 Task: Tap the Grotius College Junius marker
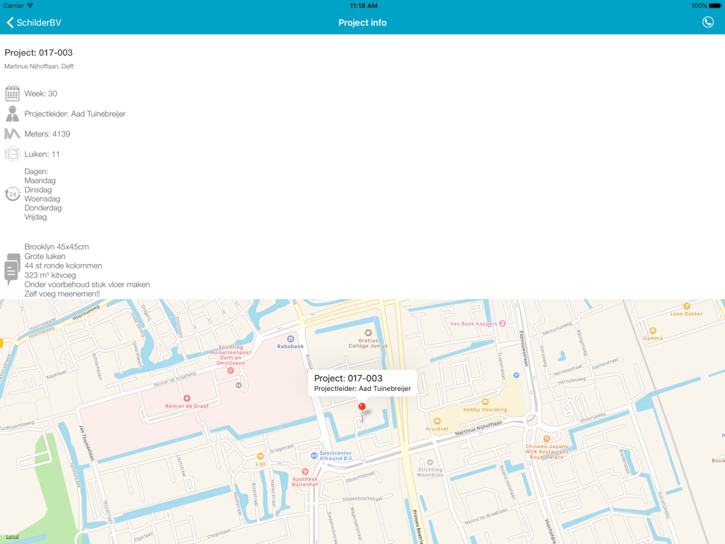click(368, 333)
